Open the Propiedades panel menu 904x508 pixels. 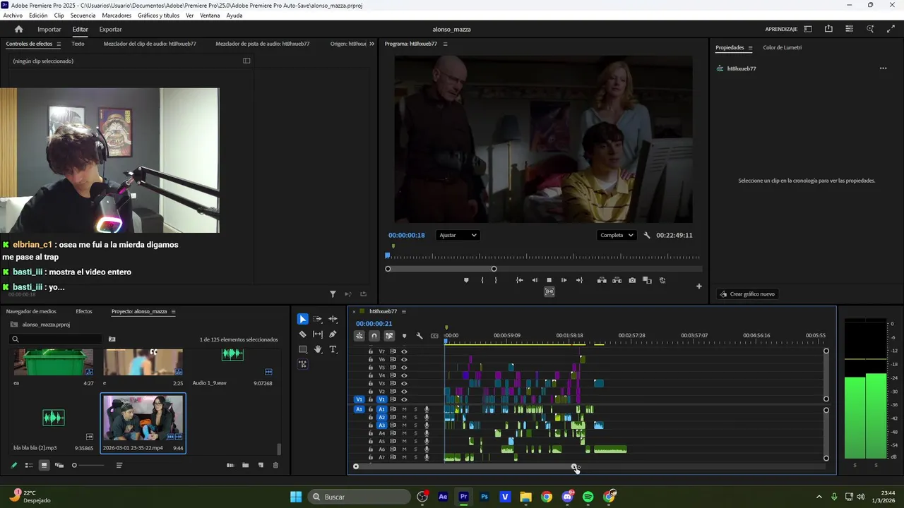750,48
